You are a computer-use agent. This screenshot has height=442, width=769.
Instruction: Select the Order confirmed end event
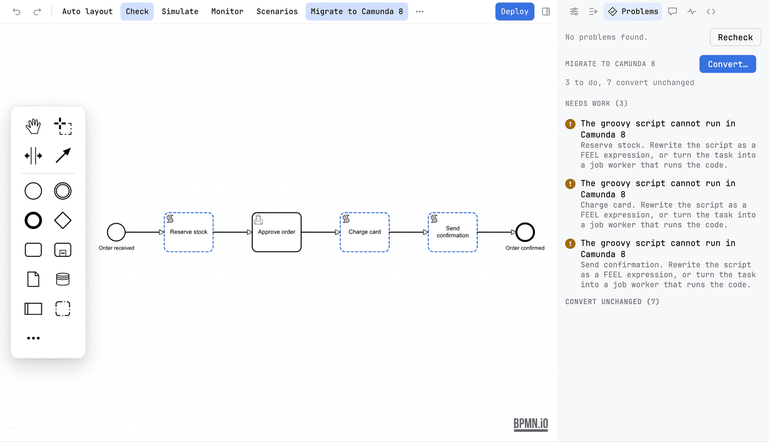[x=525, y=232]
